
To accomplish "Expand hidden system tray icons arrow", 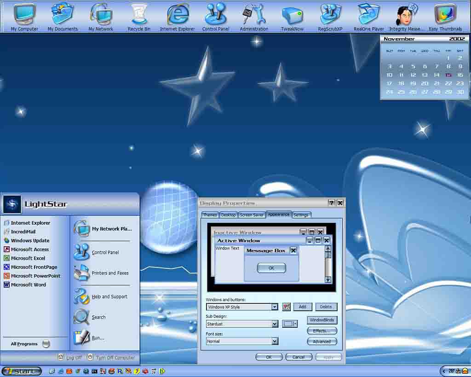I will point(444,371).
